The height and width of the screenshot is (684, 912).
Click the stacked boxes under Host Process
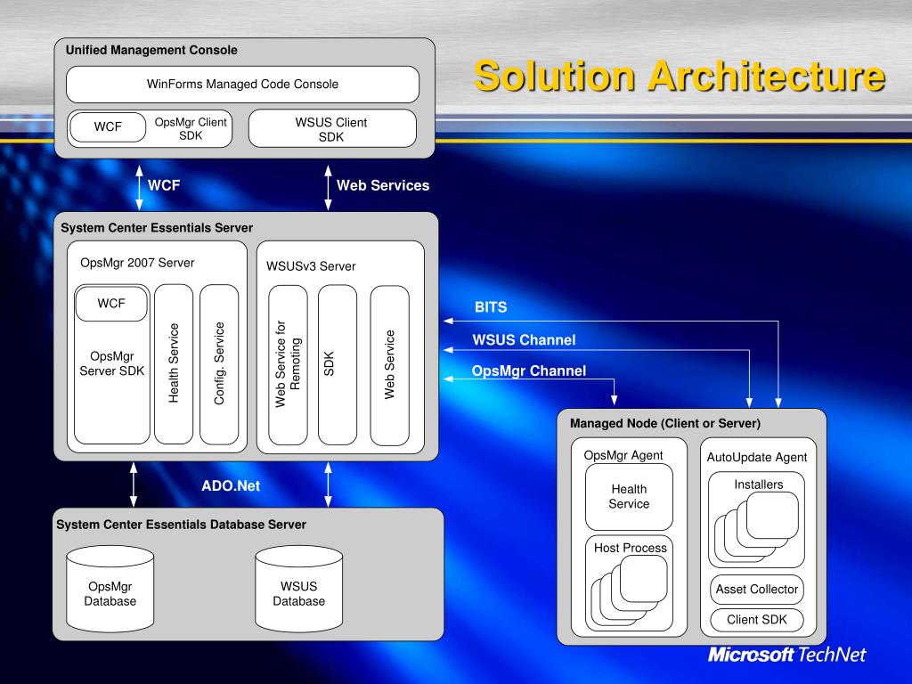630,590
